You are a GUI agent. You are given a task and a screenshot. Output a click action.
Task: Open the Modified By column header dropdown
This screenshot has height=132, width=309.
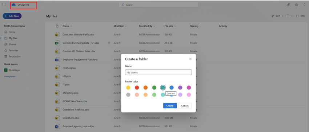tap(147, 26)
